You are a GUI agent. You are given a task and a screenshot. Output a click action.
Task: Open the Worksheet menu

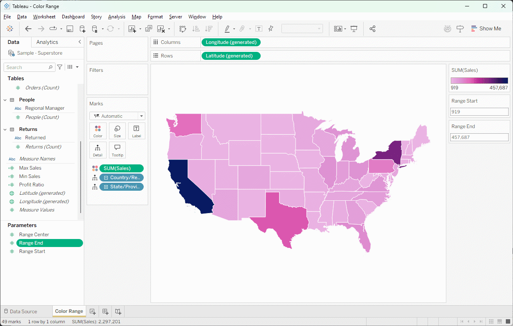click(x=44, y=17)
